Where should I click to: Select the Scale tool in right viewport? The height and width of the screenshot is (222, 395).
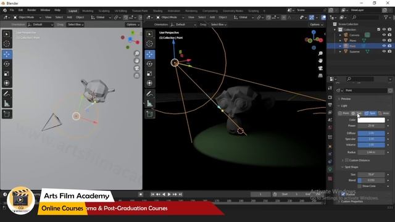[x=149, y=73]
